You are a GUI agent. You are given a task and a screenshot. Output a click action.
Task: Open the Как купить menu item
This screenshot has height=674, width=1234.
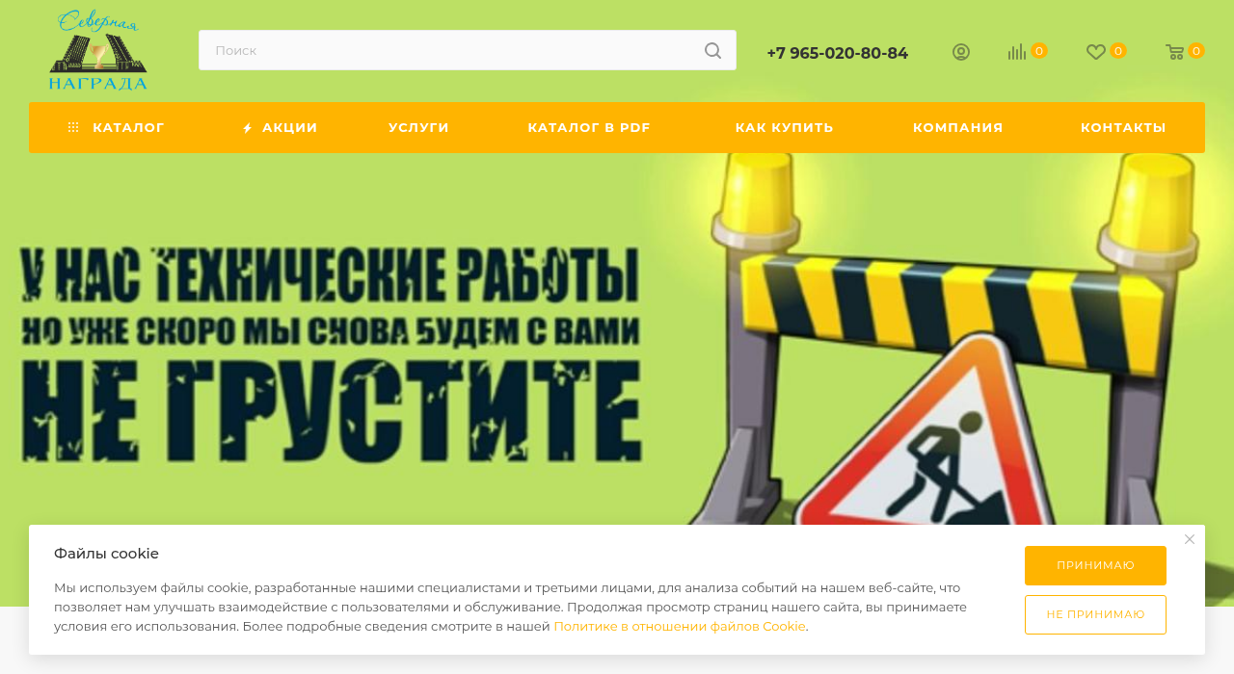[x=784, y=127]
